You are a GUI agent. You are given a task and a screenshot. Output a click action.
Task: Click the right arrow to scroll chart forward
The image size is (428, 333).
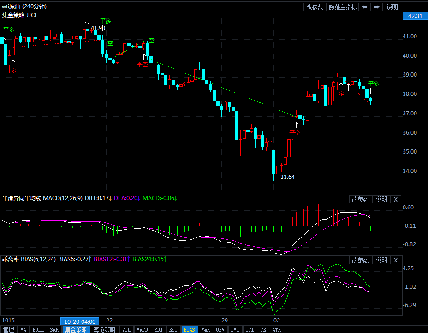tap(377, 7)
